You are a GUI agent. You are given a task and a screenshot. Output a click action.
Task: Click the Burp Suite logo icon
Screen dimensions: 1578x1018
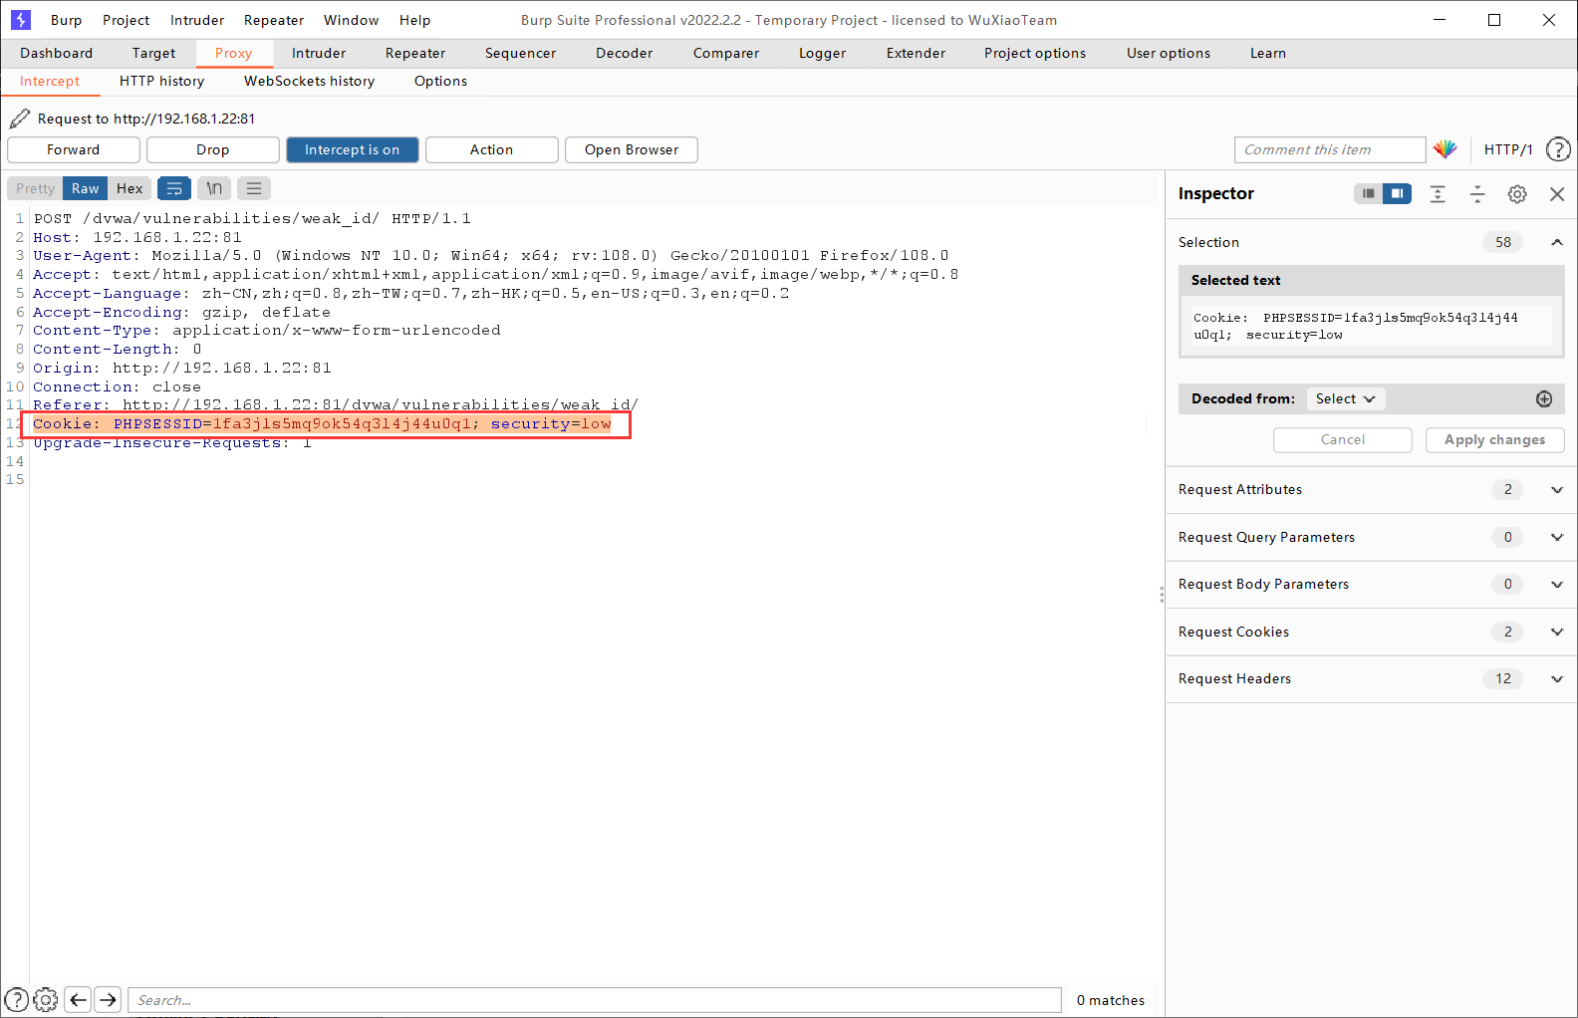coord(21,20)
